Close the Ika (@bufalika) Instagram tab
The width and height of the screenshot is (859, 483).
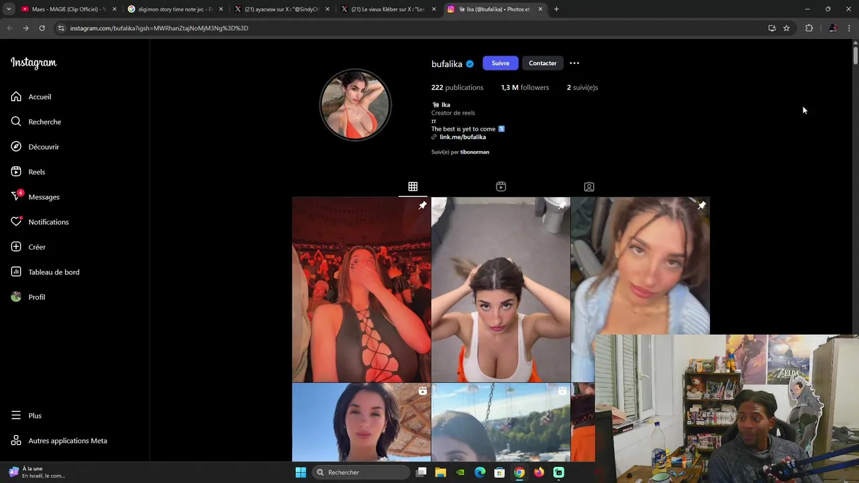pos(540,9)
